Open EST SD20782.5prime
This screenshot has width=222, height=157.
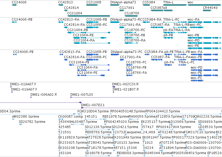(32, 122)
